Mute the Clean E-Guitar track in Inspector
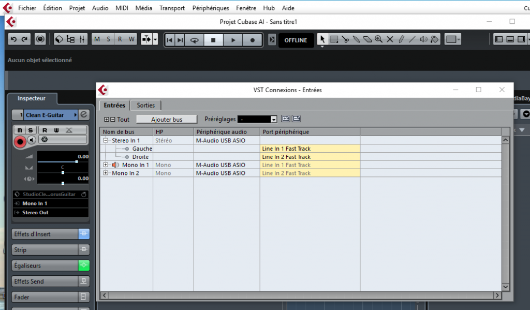The height and width of the screenshot is (310, 530). [x=20, y=130]
